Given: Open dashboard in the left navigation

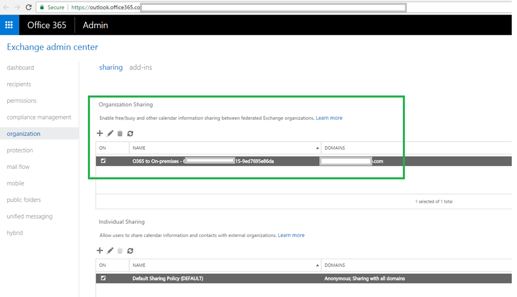Looking at the screenshot, I should point(20,68).
